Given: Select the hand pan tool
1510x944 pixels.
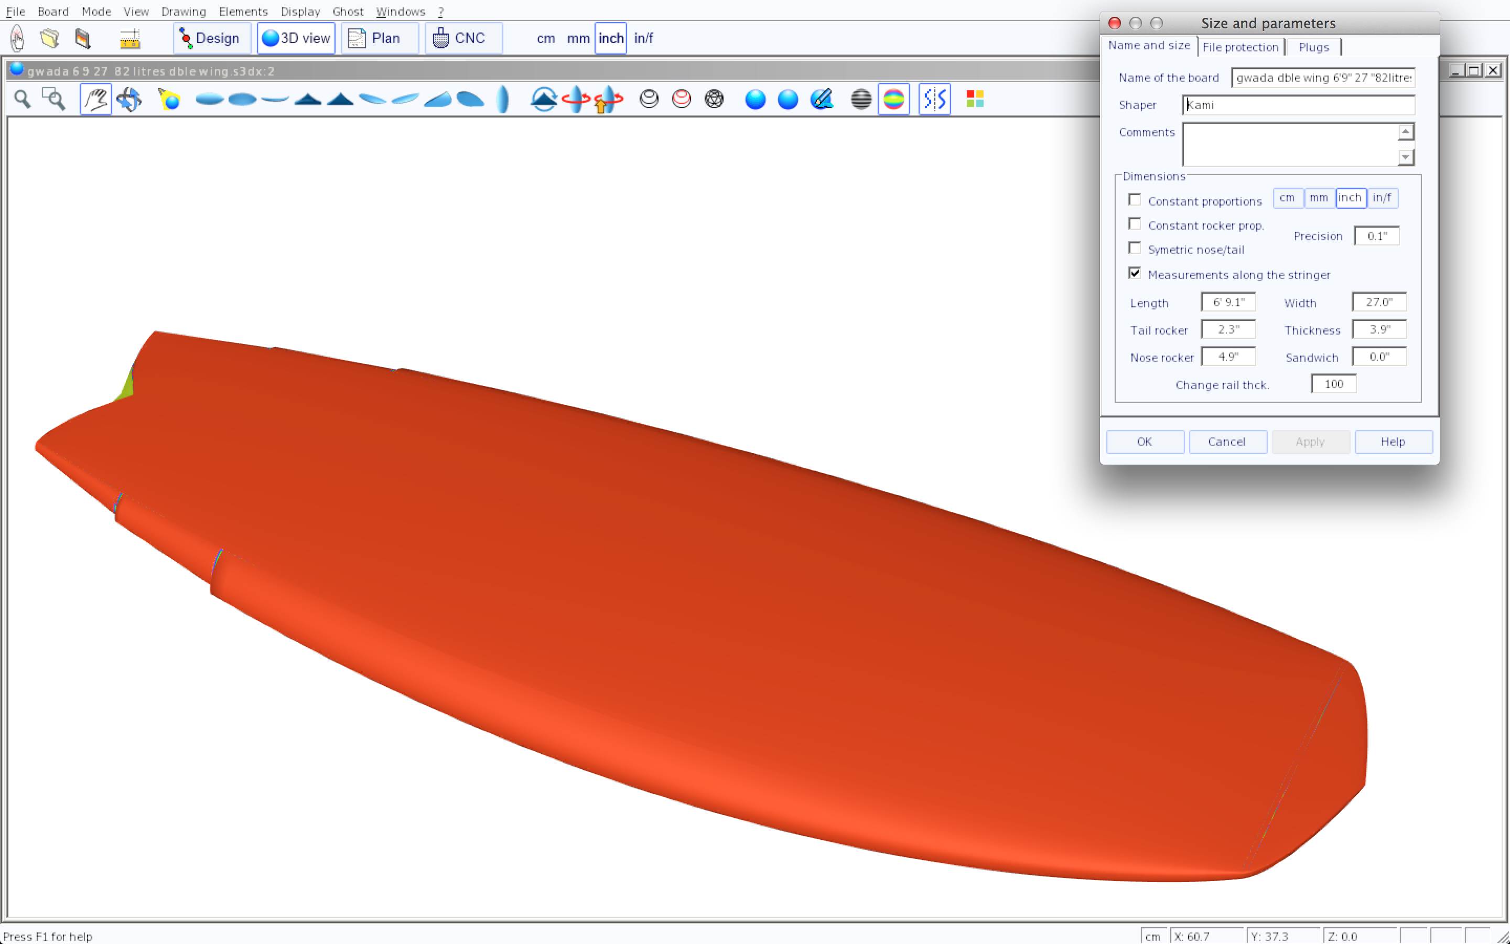Looking at the screenshot, I should click(95, 99).
